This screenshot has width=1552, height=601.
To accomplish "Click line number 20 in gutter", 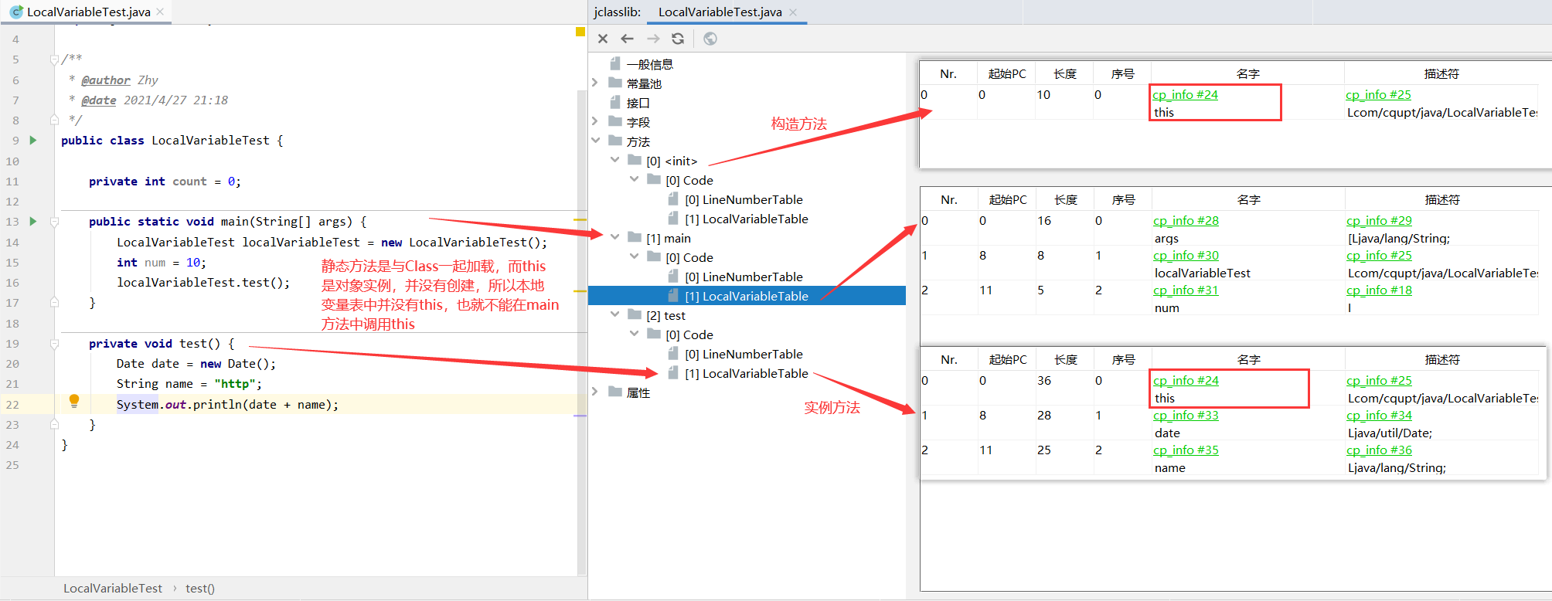I will click(x=12, y=364).
